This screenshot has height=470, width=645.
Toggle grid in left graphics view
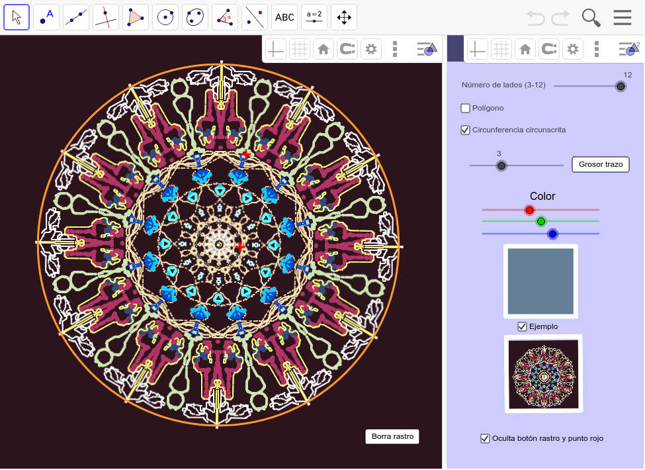[x=300, y=50]
